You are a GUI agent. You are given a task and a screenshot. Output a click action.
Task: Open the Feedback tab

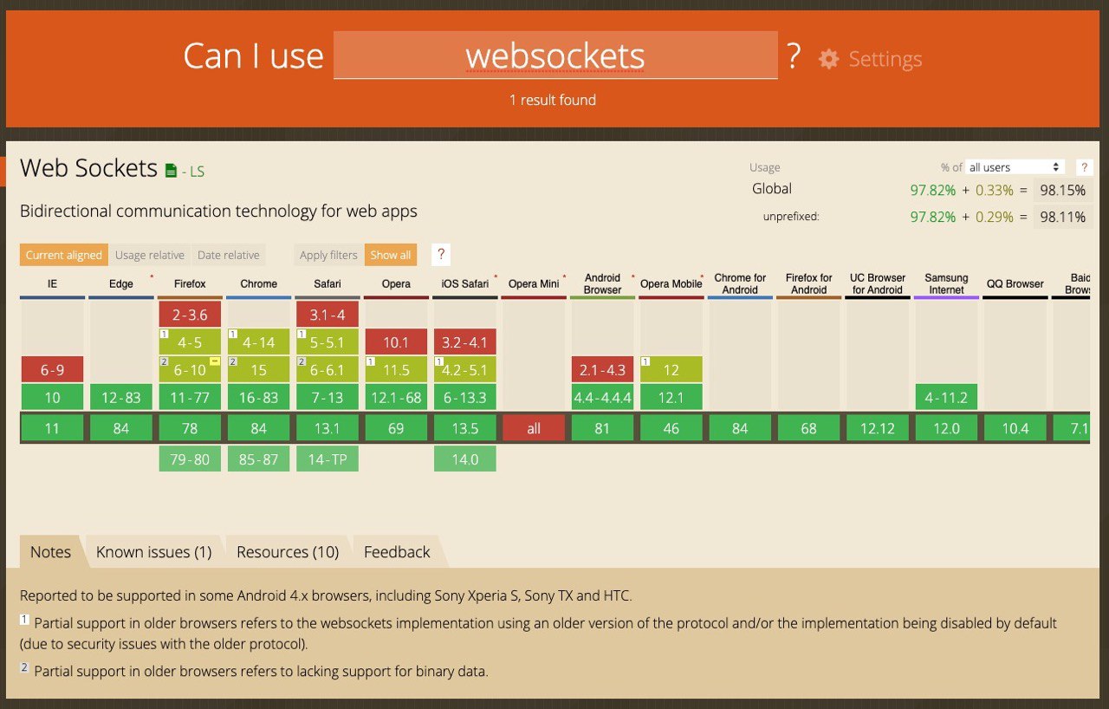click(x=397, y=552)
